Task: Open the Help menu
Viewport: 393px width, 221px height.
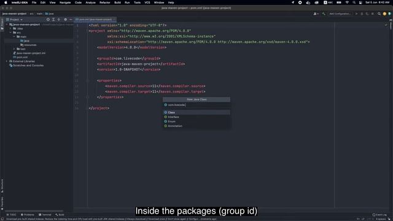Action: [171, 2]
